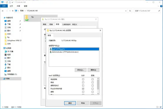
Task: Open Customize Quick Access Toolbar dropdown
Action: [x=12, y=2]
